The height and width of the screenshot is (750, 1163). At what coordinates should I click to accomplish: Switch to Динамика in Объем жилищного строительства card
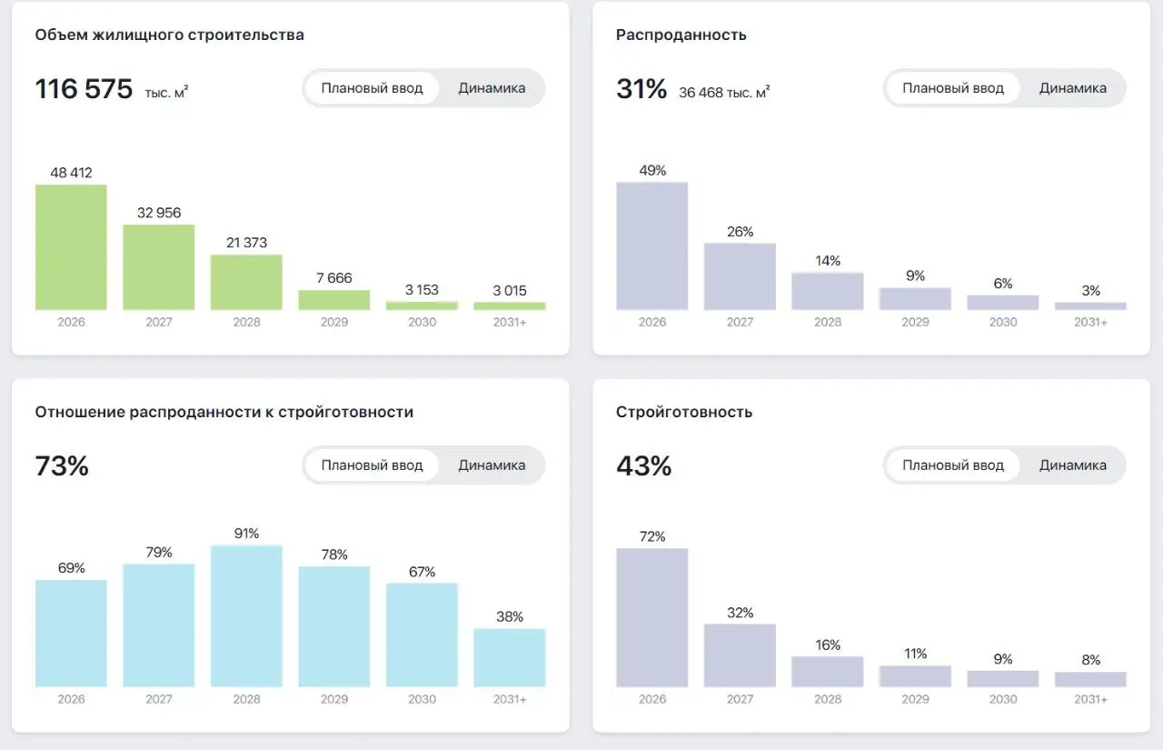click(492, 88)
